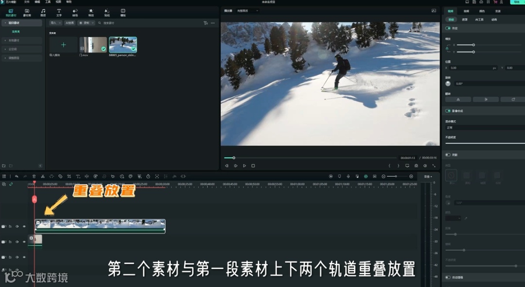Select the crop tool icon
525x287 pixels.
(69, 176)
